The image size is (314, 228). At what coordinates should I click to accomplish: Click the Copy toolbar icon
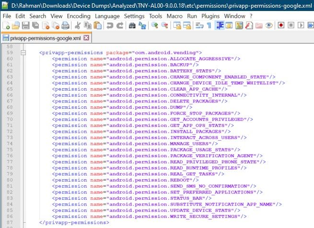click(x=88, y=25)
